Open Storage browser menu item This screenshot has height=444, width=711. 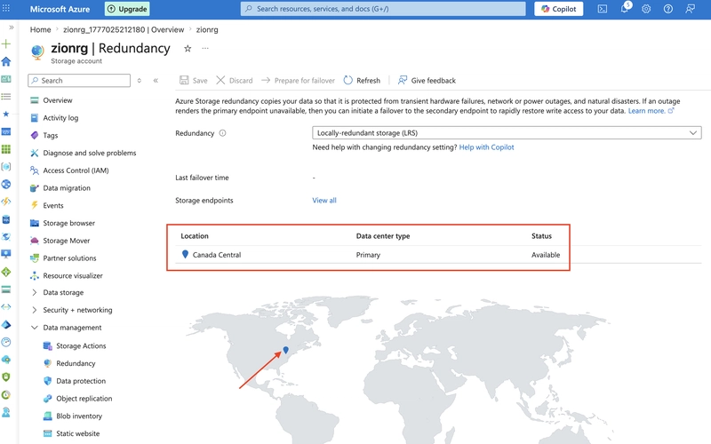point(69,223)
